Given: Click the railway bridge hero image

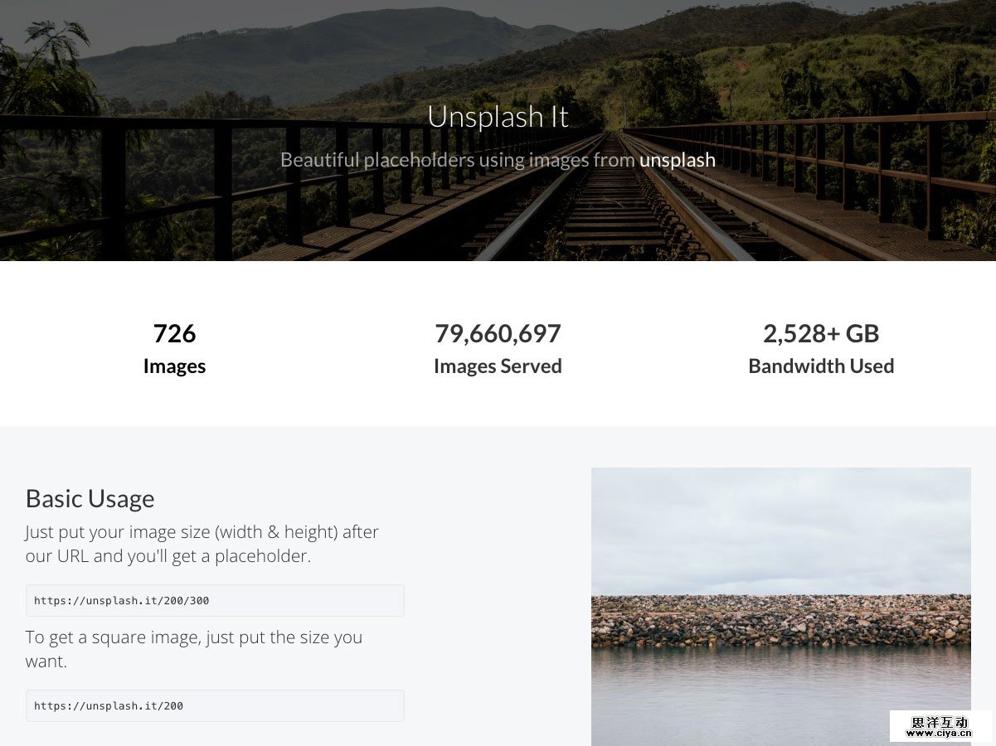Looking at the screenshot, I should (x=498, y=216).
